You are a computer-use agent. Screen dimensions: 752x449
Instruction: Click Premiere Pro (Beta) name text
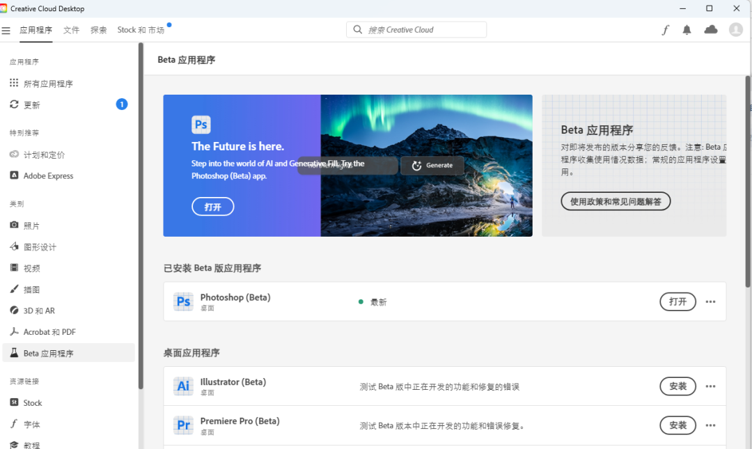point(240,421)
